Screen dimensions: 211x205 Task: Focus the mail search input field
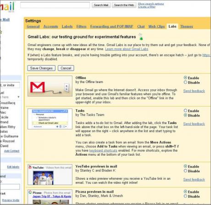click(55, 5)
